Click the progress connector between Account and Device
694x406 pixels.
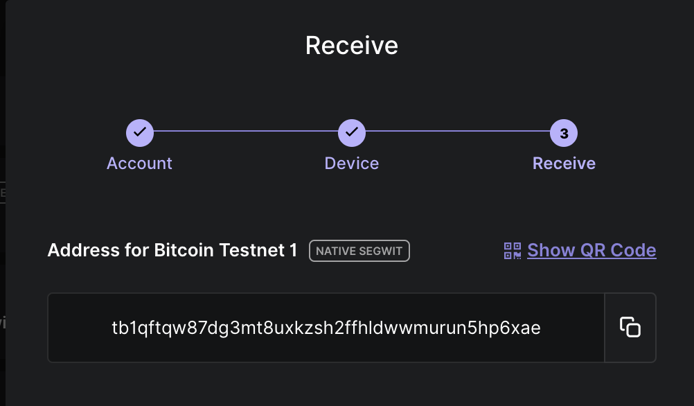click(245, 132)
